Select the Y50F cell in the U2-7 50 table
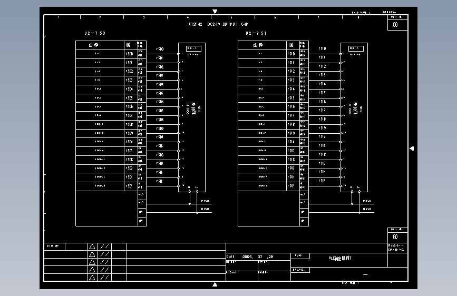The height and width of the screenshot is (296, 457). [130, 186]
